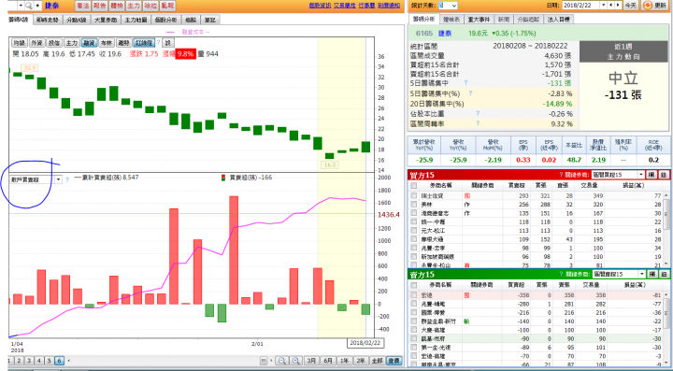The image size is (673, 371).
Task: Click the help icon in the 買方15 header
Action: [x=561, y=175]
